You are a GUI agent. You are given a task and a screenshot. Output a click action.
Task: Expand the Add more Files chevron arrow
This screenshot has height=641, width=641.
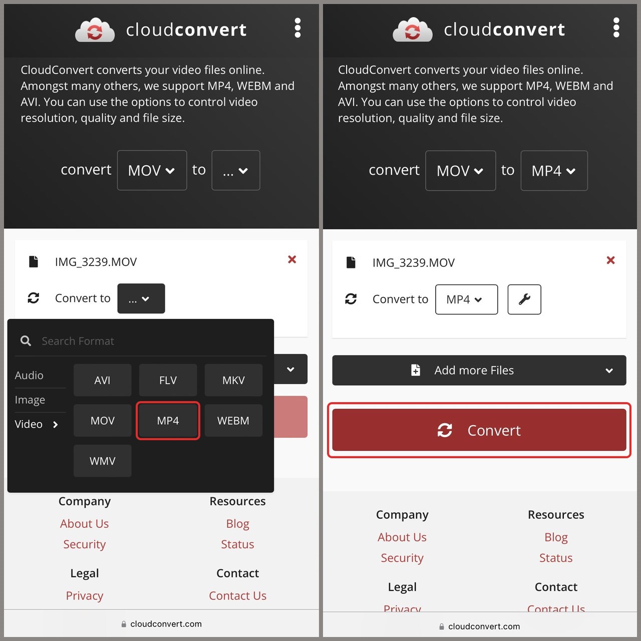click(609, 371)
